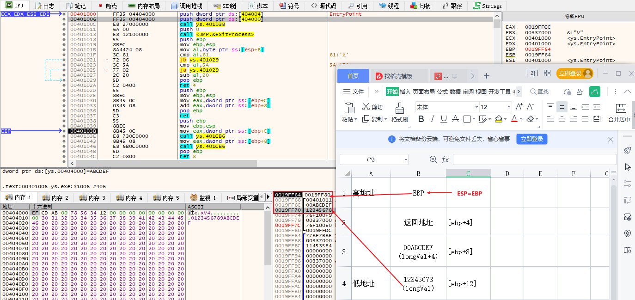
Task: Decrease font size with the A- icon
Action: point(531,107)
